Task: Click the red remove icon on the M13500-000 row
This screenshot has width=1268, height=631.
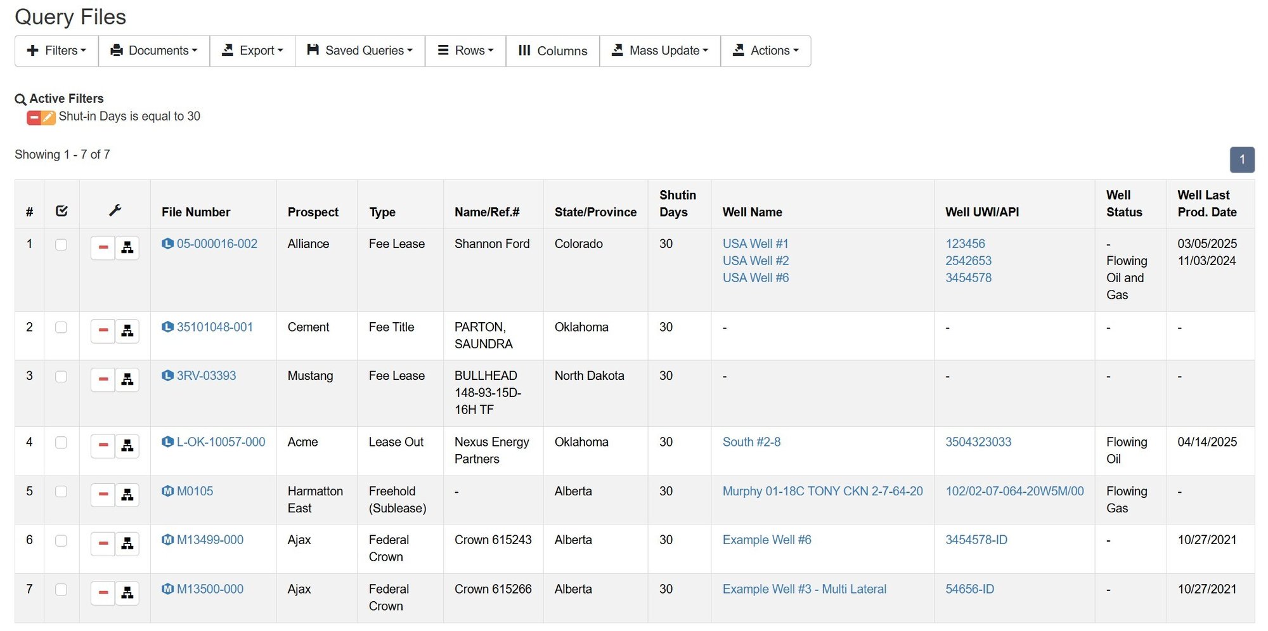Action: point(102,592)
